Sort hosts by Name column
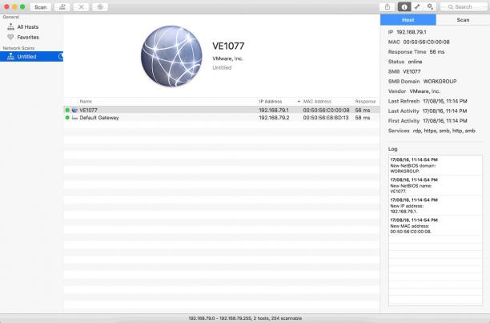The width and height of the screenshot is (490, 323). [167, 101]
